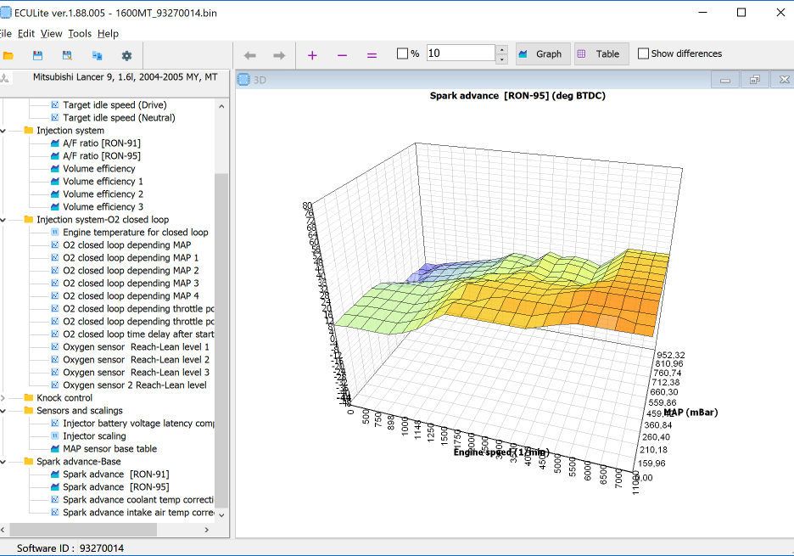
Task: Click the step value input field
Action: [x=460, y=53]
